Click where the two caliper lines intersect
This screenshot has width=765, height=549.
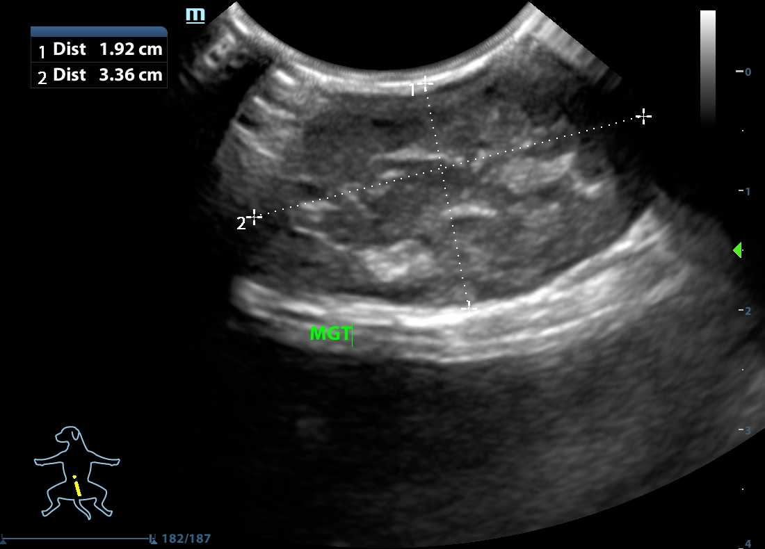(442, 169)
